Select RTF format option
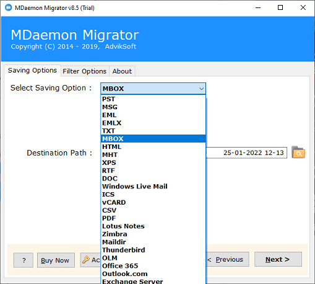The height and width of the screenshot is (284, 315). coord(153,171)
